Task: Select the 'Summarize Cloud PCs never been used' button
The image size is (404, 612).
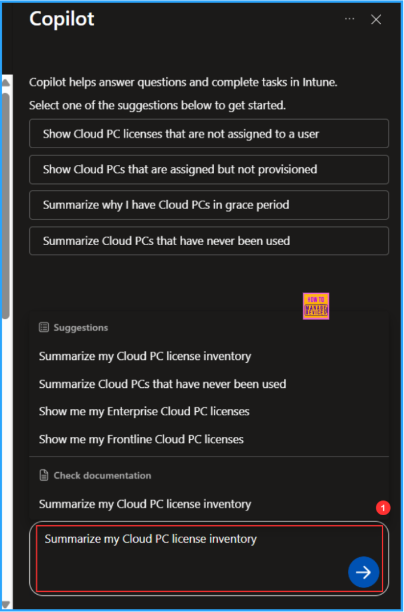Action: point(209,241)
